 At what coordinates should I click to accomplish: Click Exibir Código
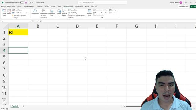click(73, 13)
